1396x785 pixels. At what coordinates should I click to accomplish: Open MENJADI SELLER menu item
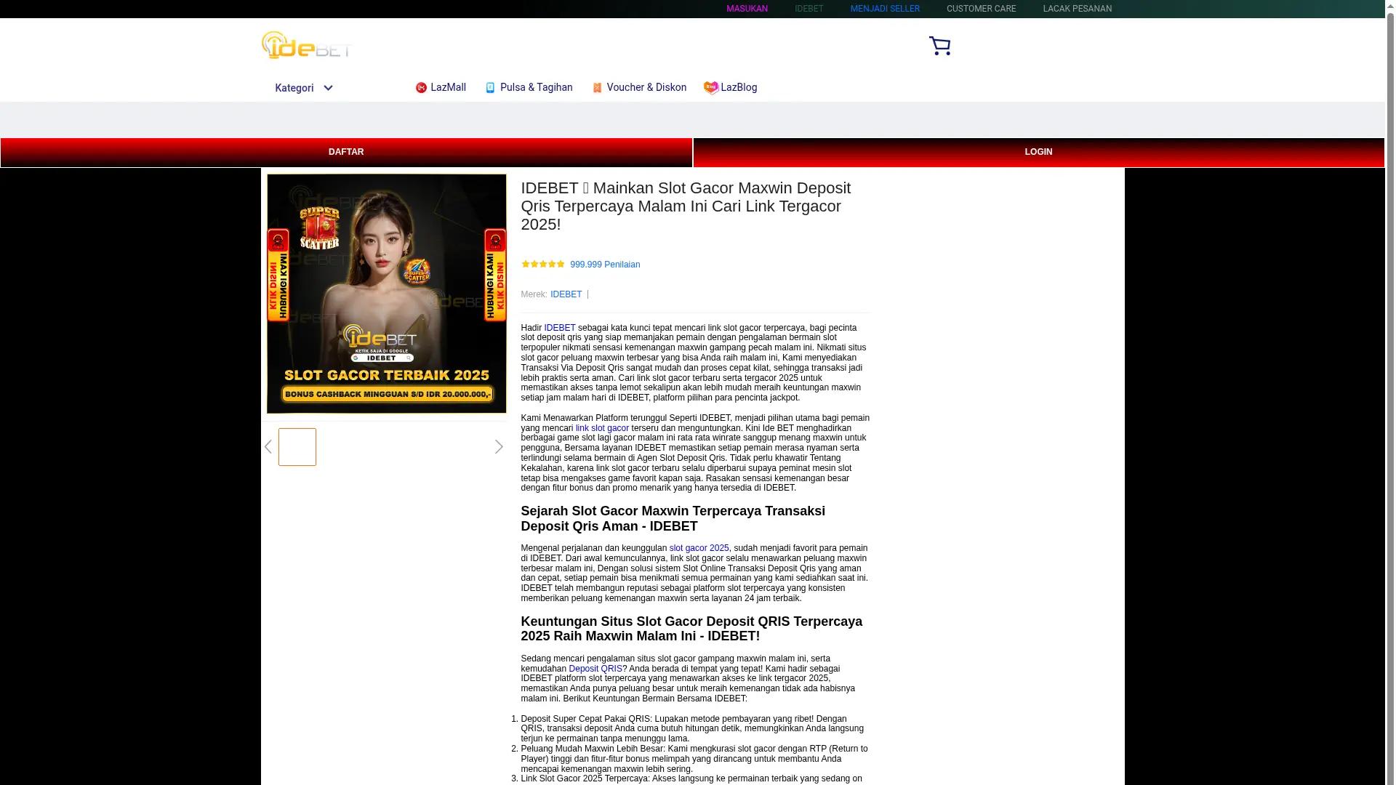(x=885, y=9)
